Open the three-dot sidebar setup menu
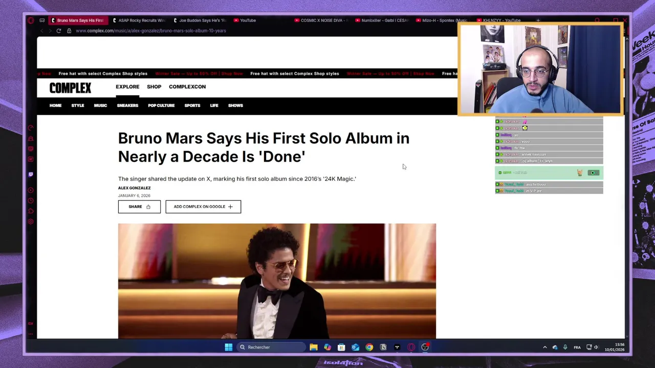This screenshot has width=655, height=368. (31, 334)
